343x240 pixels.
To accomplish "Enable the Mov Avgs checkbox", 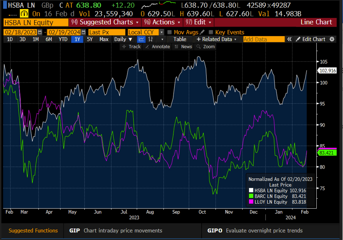I will point(169,32).
